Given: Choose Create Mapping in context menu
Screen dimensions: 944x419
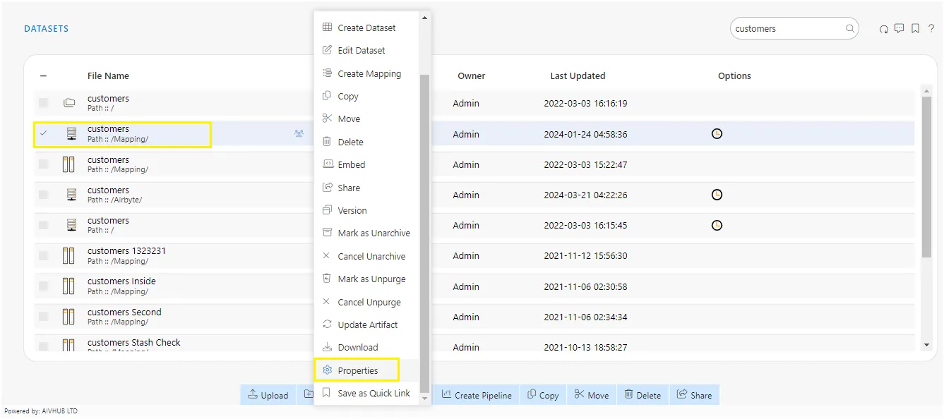Looking at the screenshot, I should [366, 73].
